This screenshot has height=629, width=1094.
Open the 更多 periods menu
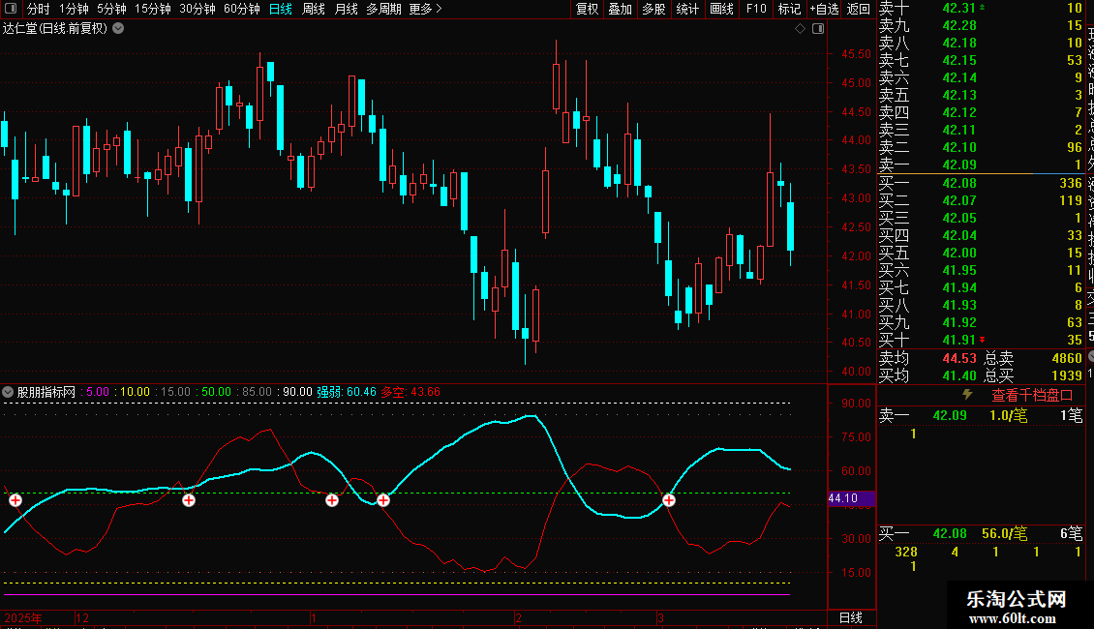point(425,9)
